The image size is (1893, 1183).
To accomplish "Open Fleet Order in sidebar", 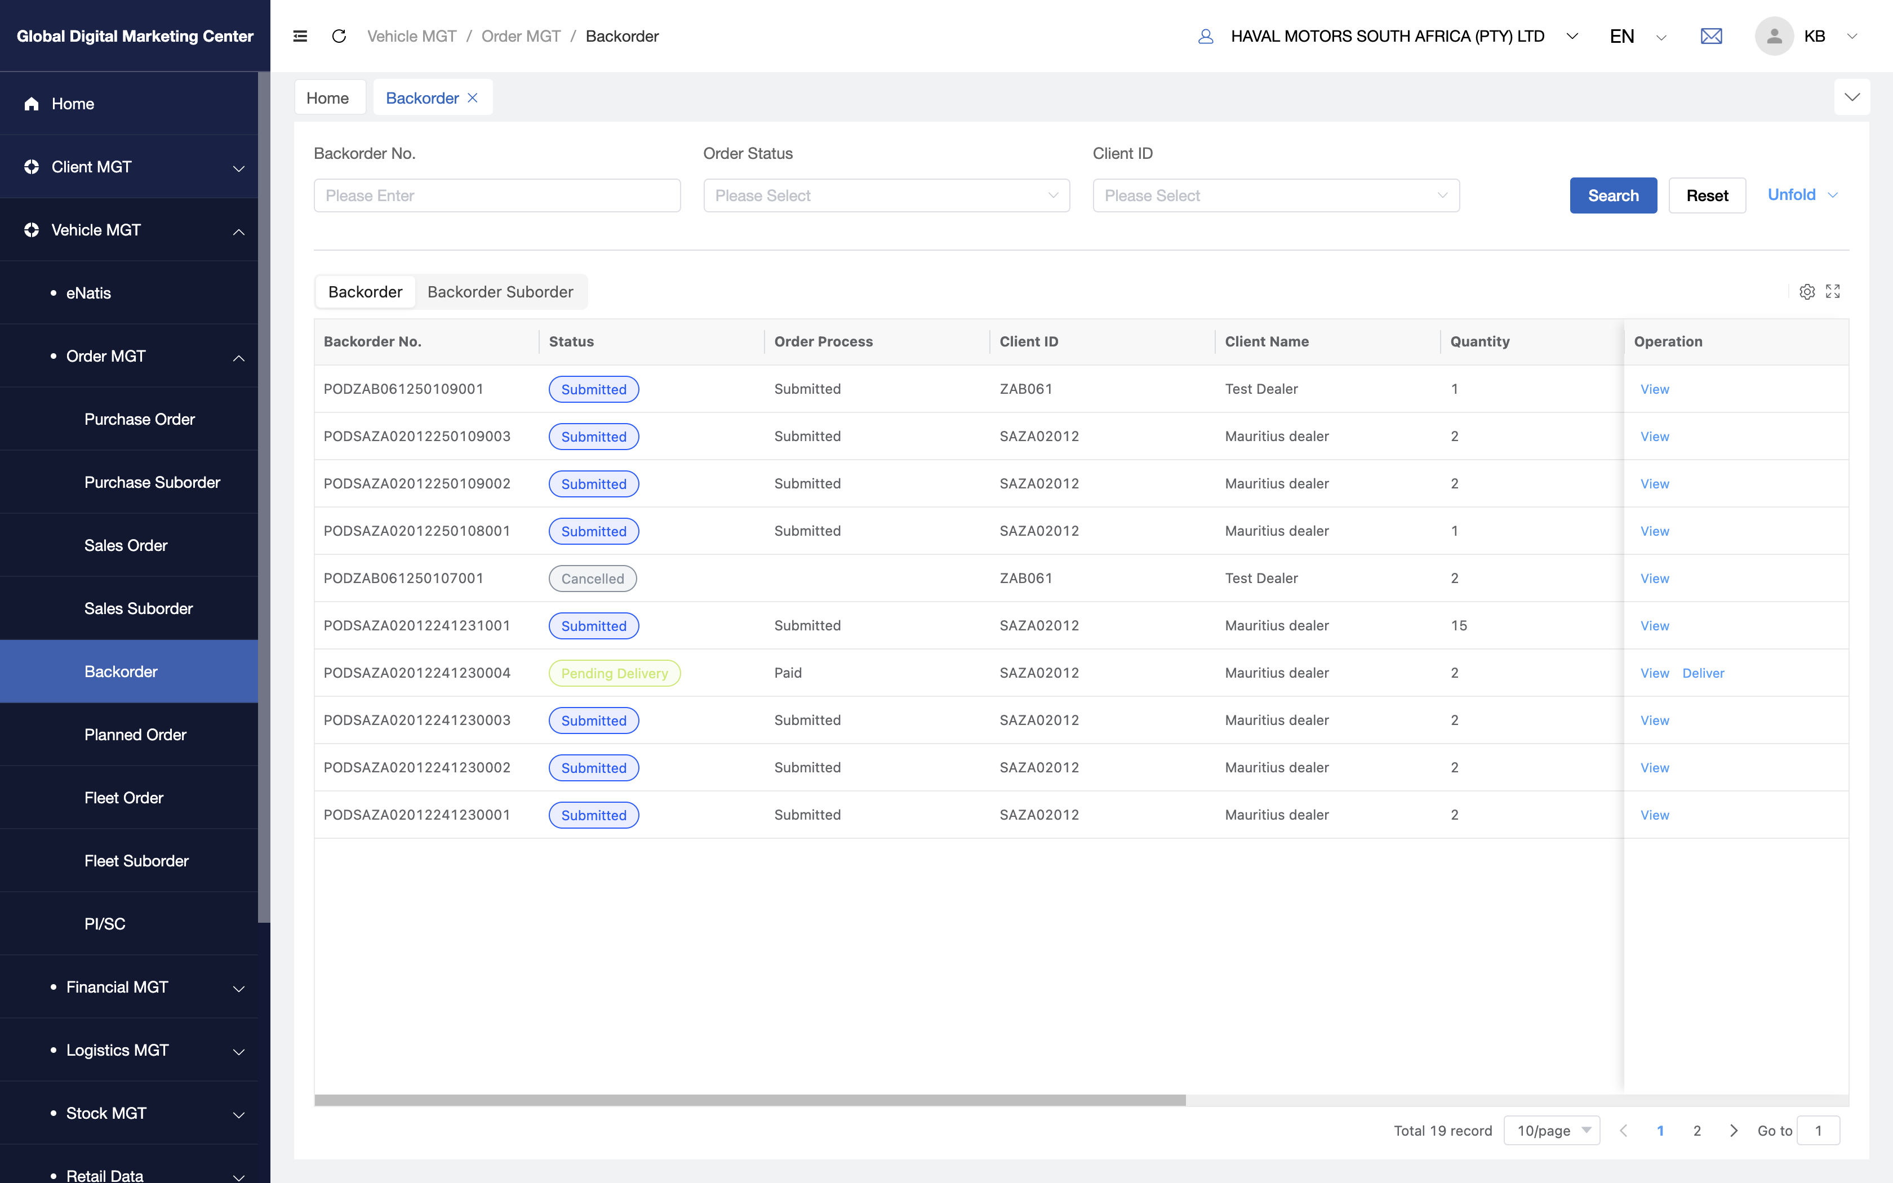I will tap(123, 798).
